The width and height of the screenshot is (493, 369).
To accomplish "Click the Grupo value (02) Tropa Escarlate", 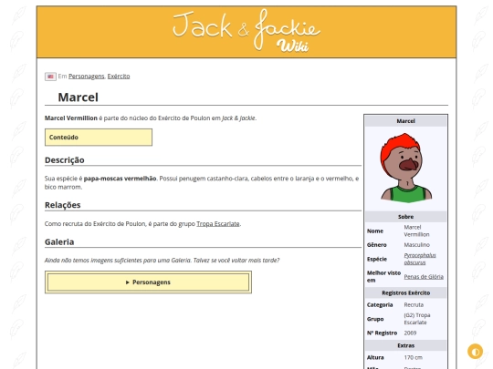I will pyautogui.click(x=417, y=319).
